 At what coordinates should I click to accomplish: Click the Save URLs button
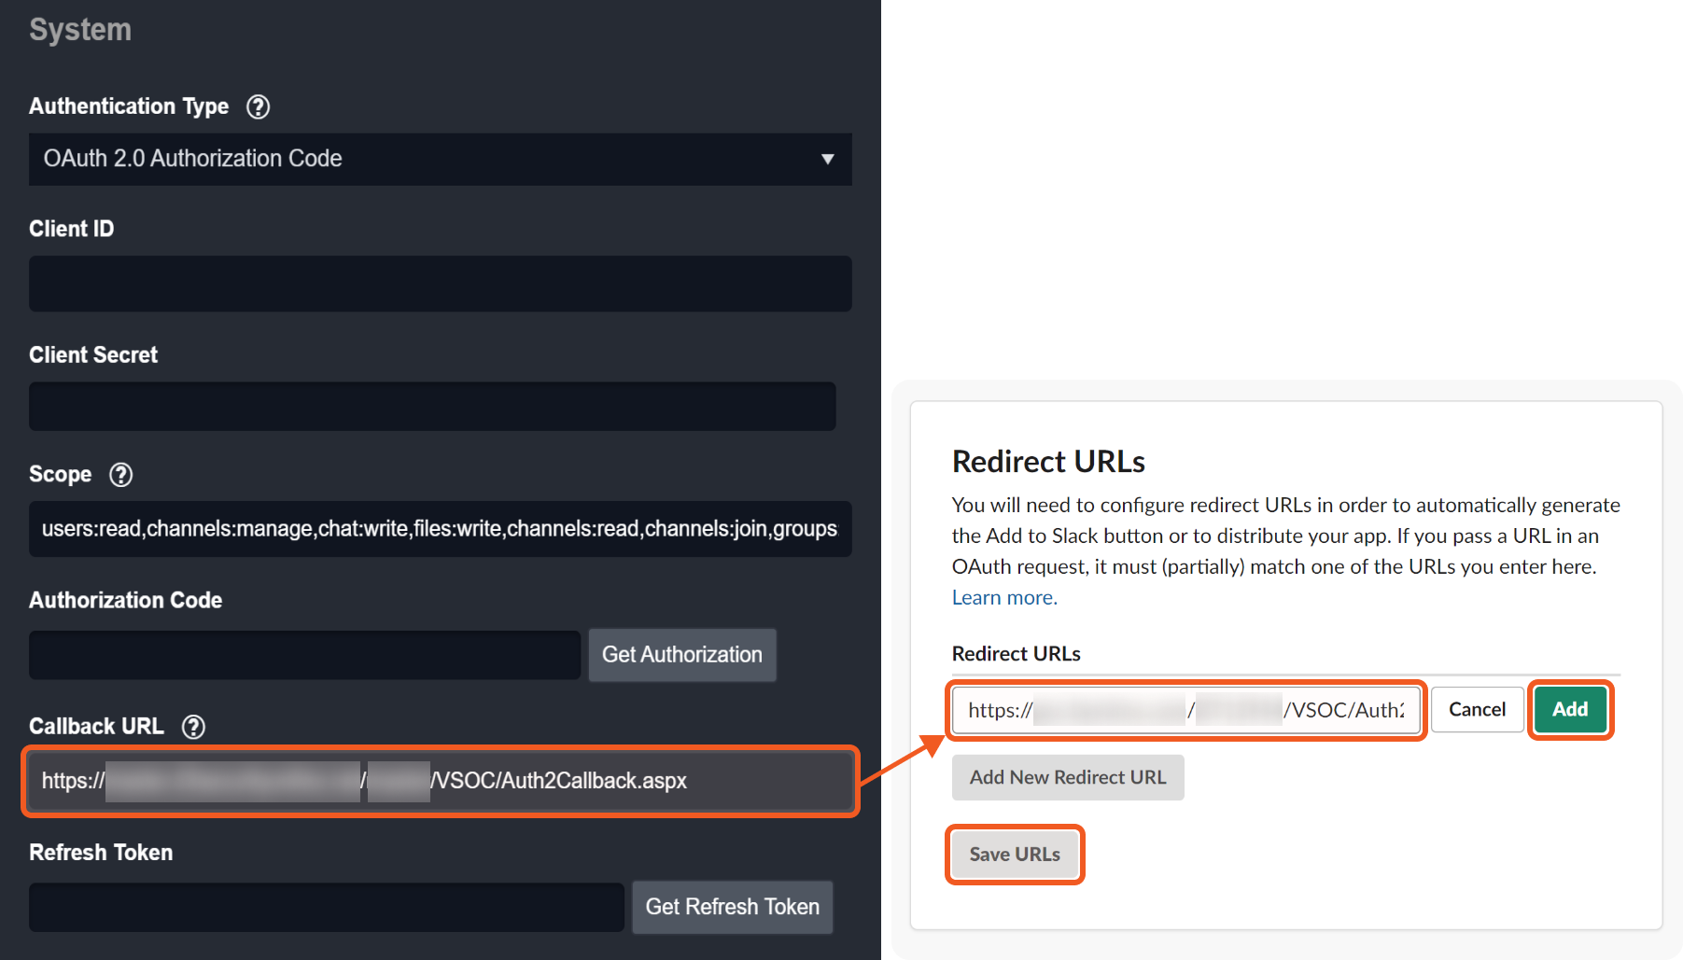pos(1015,855)
